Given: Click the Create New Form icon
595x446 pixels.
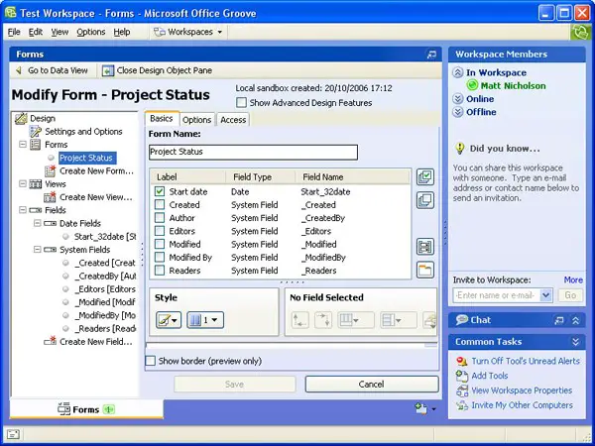Looking at the screenshot, I should click(51, 171).
